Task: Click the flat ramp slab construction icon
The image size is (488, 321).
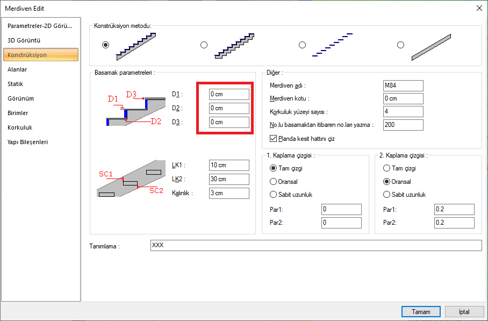Action: 431,47
